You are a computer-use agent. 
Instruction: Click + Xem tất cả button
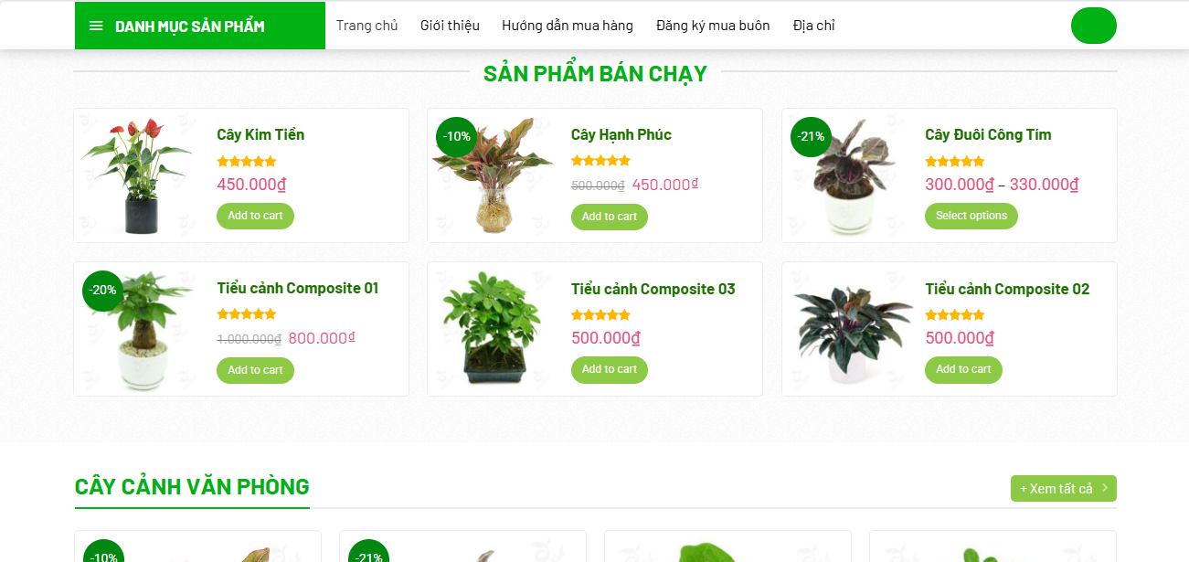pyautogui.click(x=1064, y=489)
